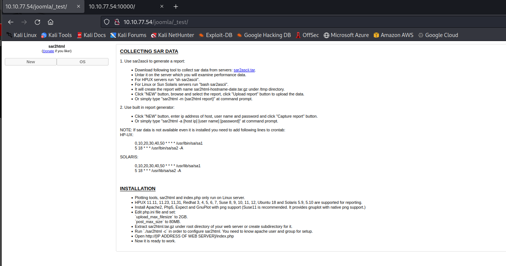Download the sar2ascii.tar link
Image resolution: width=506 pixels, height=266 pixels.
[x=244, y=70]
